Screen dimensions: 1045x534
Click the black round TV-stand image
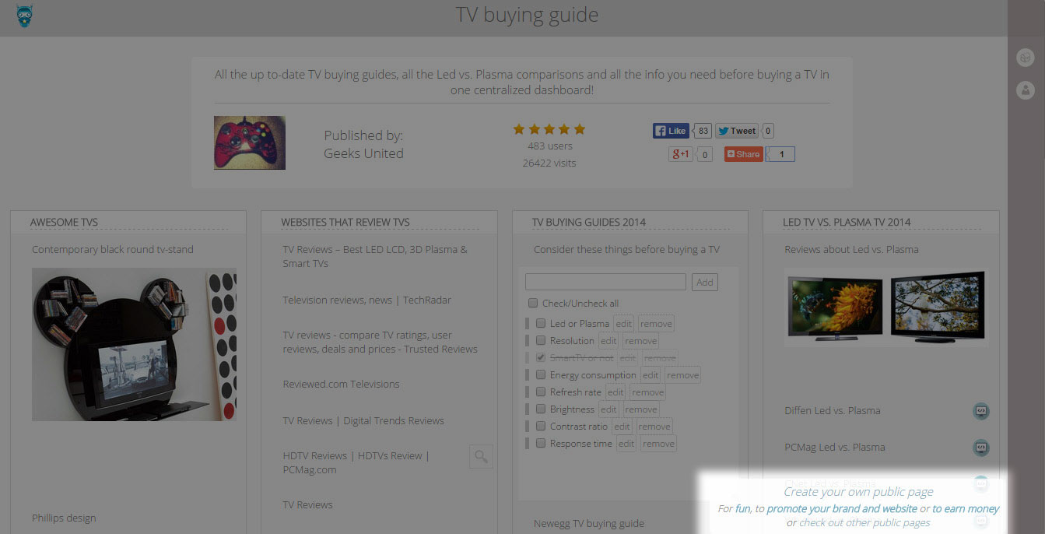134,345
